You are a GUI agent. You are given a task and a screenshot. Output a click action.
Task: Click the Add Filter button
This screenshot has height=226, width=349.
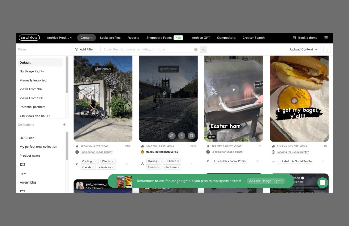coord(85,49)
